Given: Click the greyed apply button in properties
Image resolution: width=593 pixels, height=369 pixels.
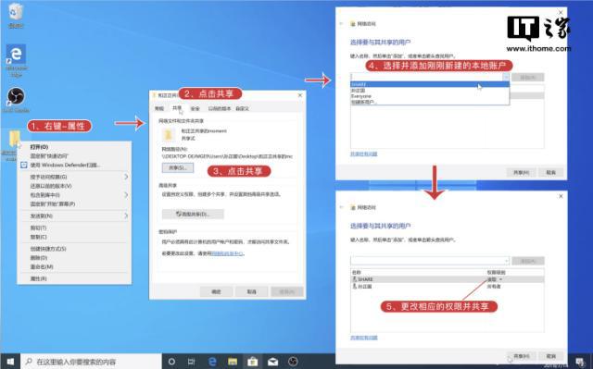Looking at the screenshot, I should [x=286, y=291].
